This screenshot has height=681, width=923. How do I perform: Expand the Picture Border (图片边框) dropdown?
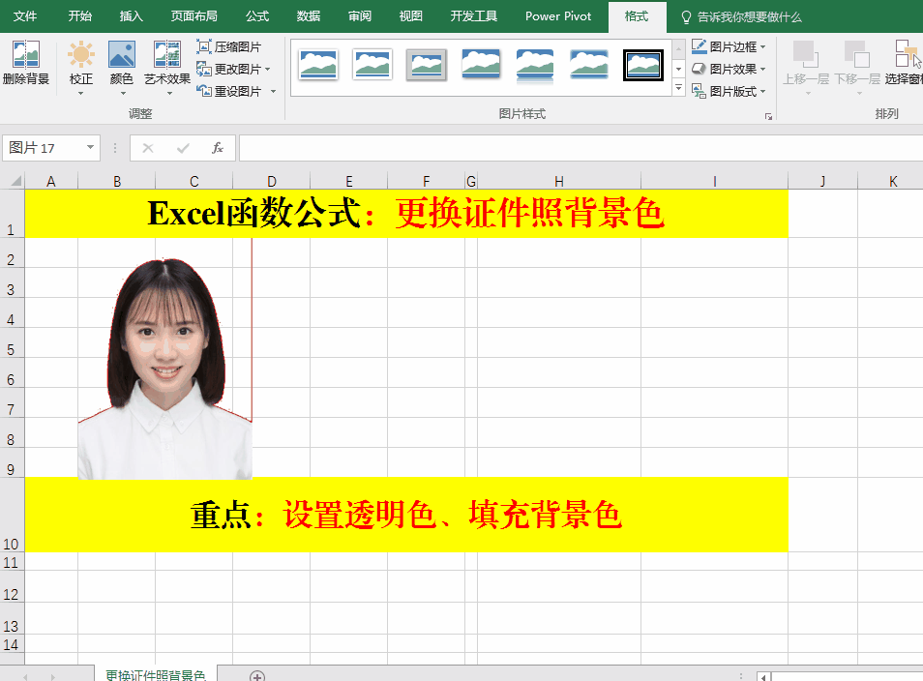tap(729, 46)
